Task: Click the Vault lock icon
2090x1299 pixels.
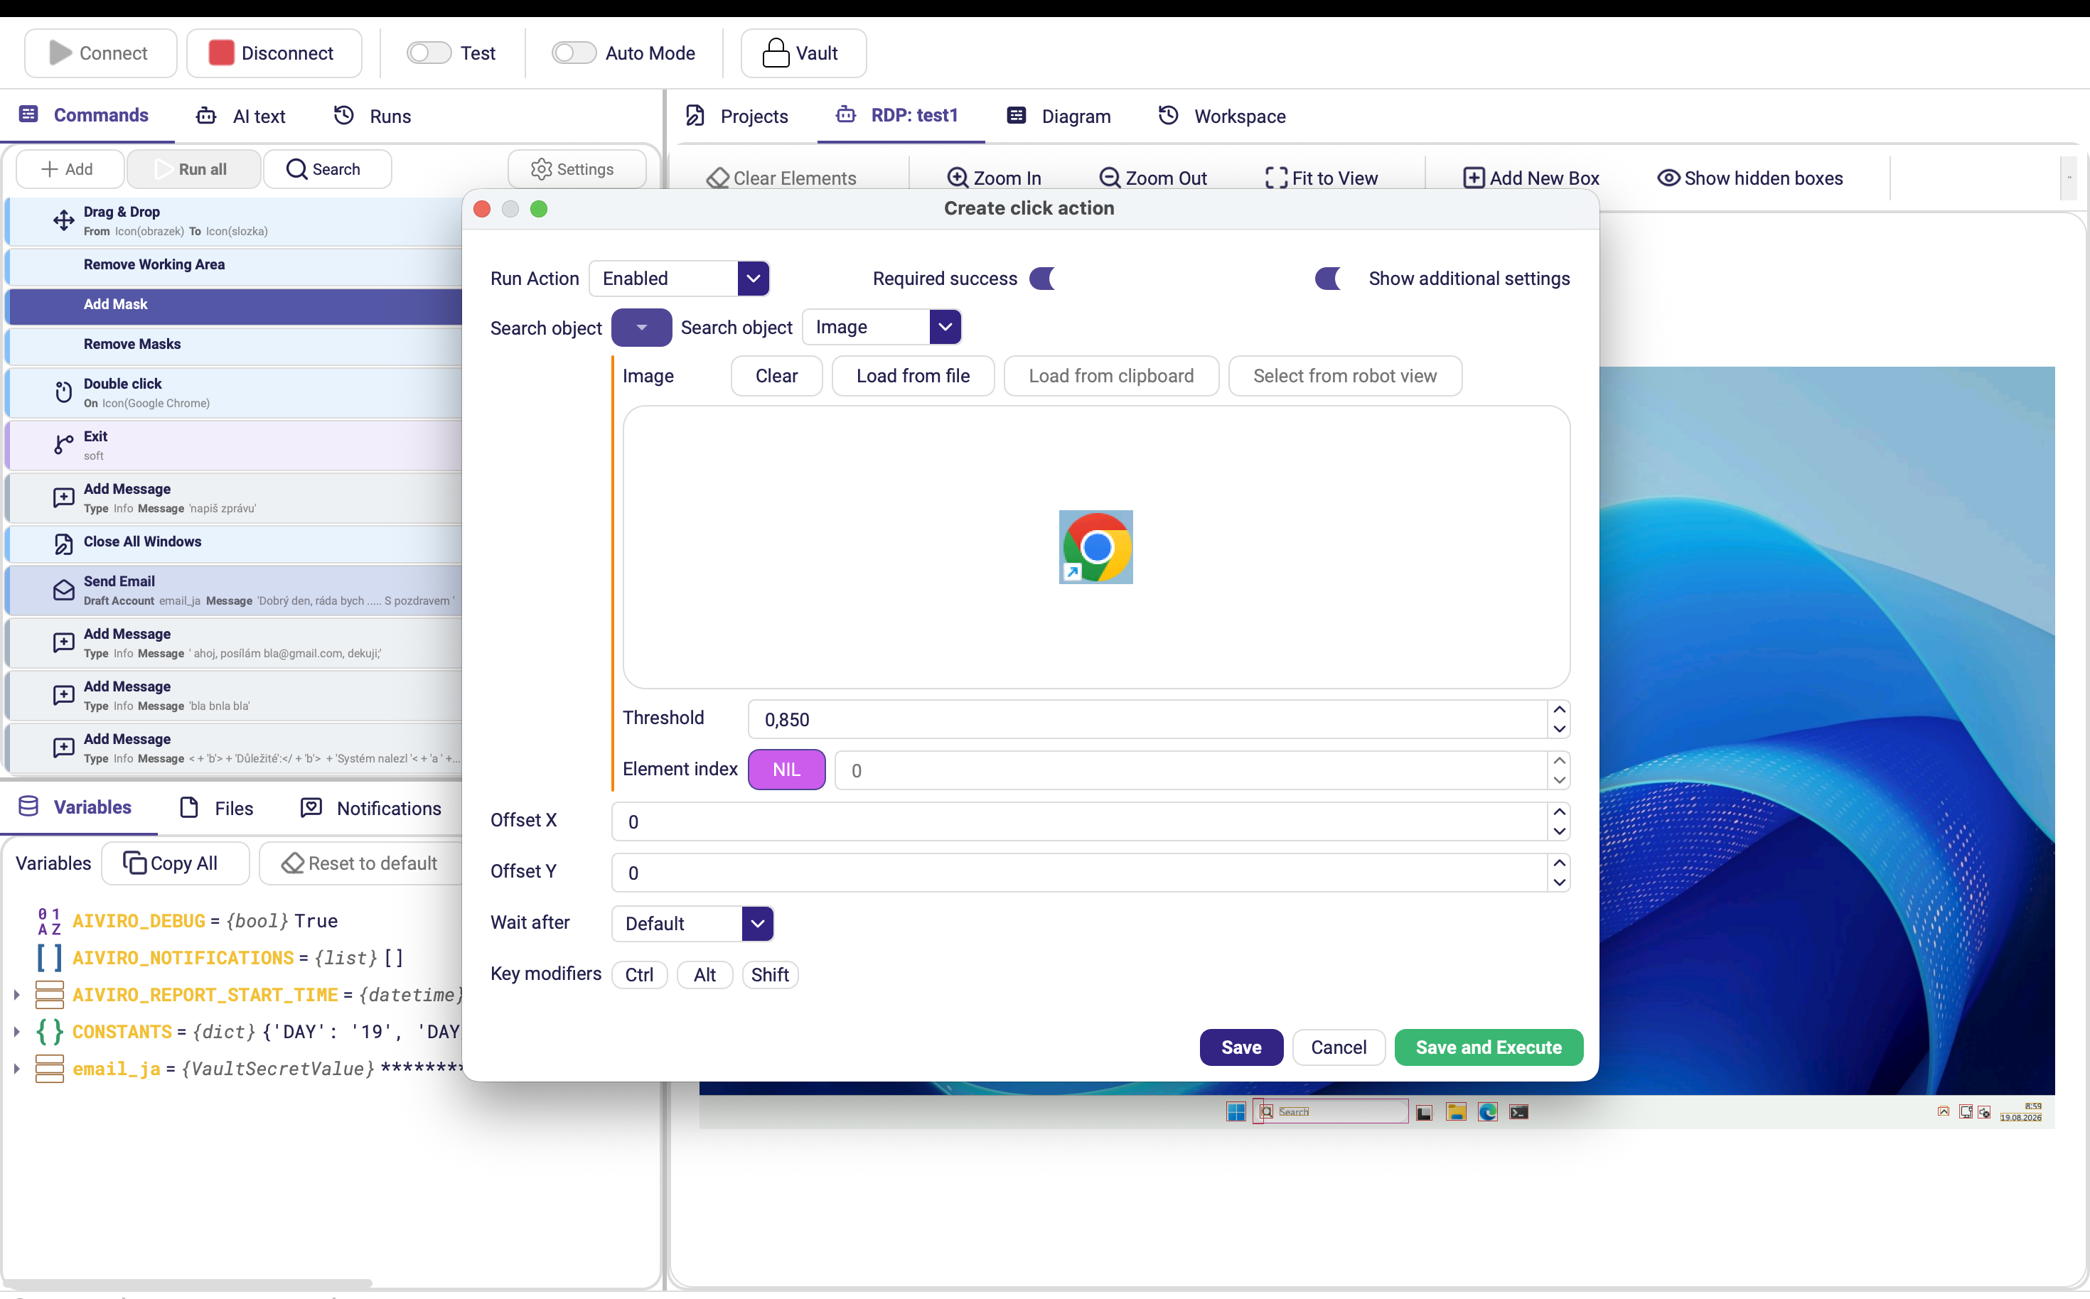Action: coord(775,53)
